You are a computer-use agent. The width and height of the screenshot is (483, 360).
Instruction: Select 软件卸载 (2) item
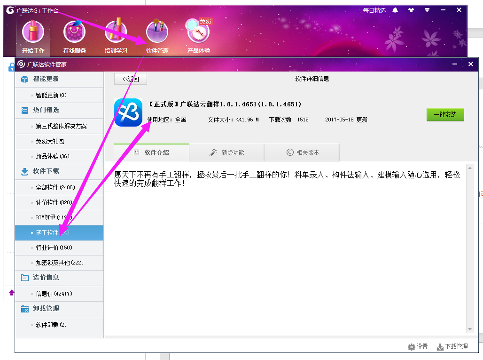click(x=59, y=325)
